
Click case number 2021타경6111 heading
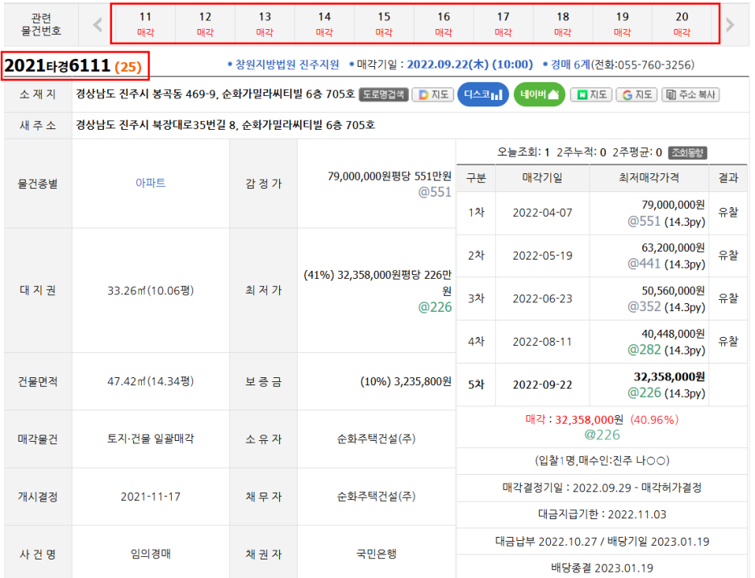click(56, 64)
